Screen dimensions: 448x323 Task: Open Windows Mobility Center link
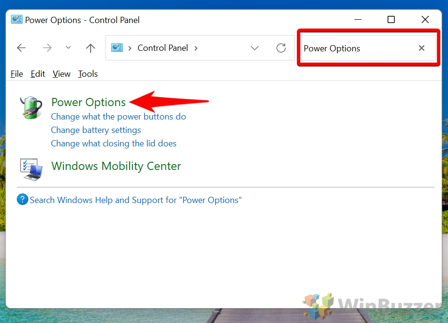click(116, 166)
